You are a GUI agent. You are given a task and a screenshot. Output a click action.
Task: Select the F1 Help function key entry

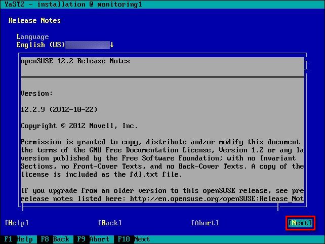click(x=18, y=239)
